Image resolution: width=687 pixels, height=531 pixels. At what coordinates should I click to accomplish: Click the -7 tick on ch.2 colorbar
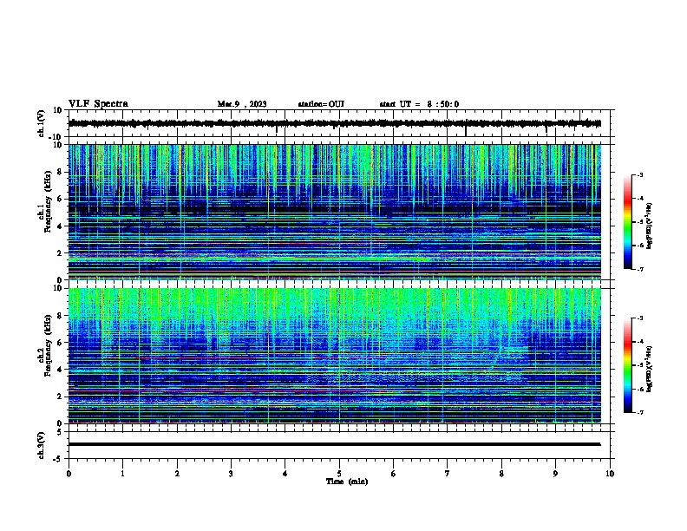640,412
